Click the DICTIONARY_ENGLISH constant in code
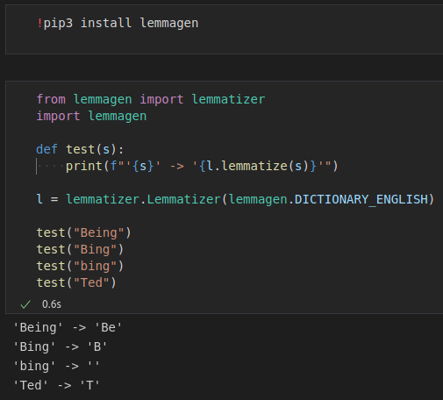The image size is (443, 400). 361,199
